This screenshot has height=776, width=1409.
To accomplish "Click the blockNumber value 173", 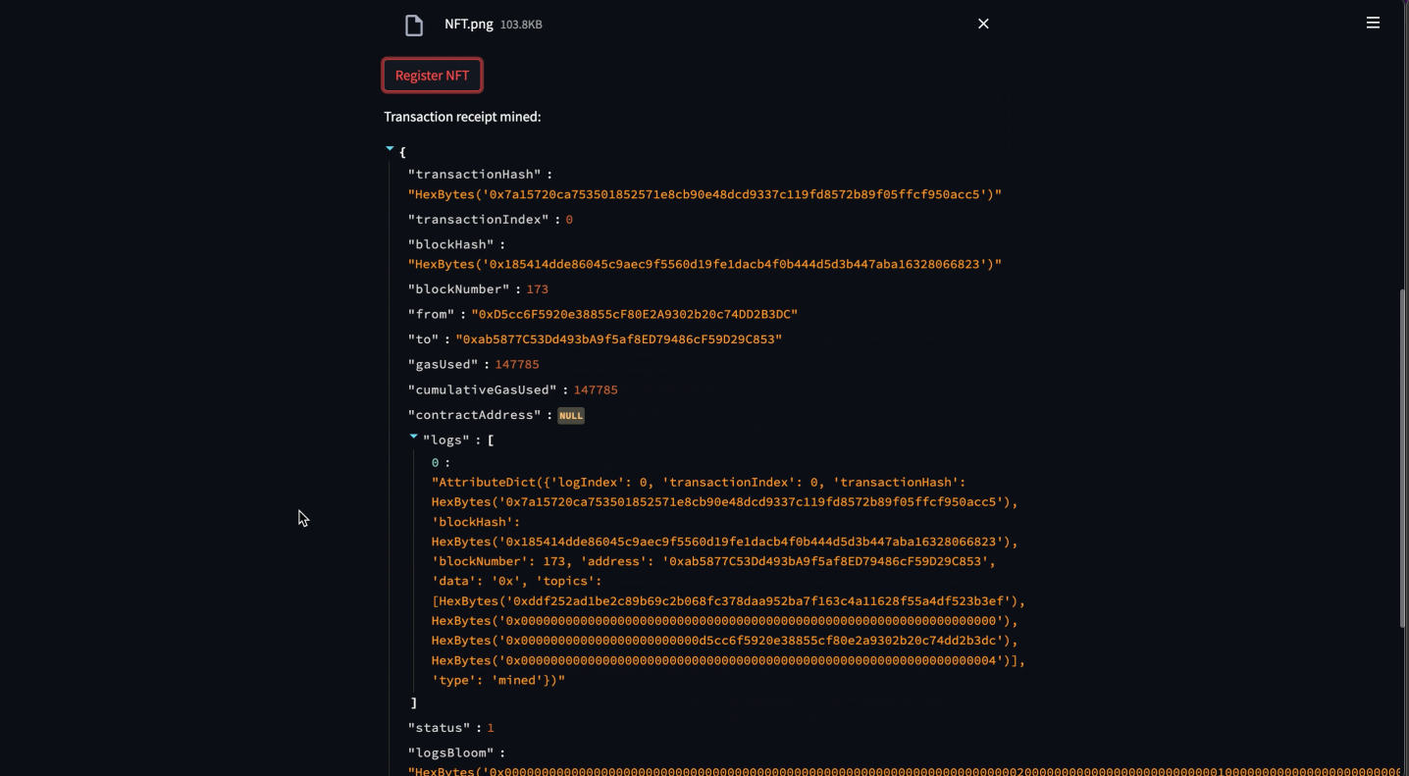I will pos(538,289).
